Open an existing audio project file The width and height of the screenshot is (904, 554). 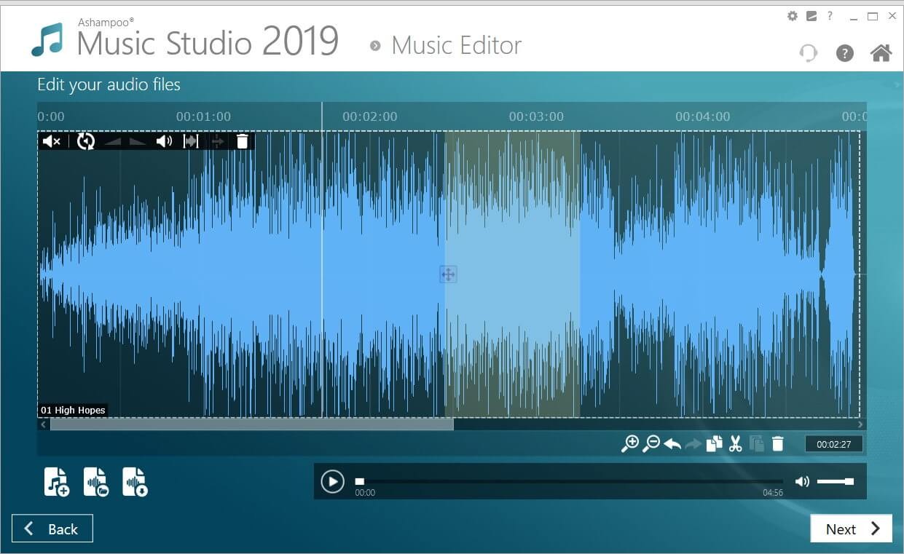tap(97, 481)
